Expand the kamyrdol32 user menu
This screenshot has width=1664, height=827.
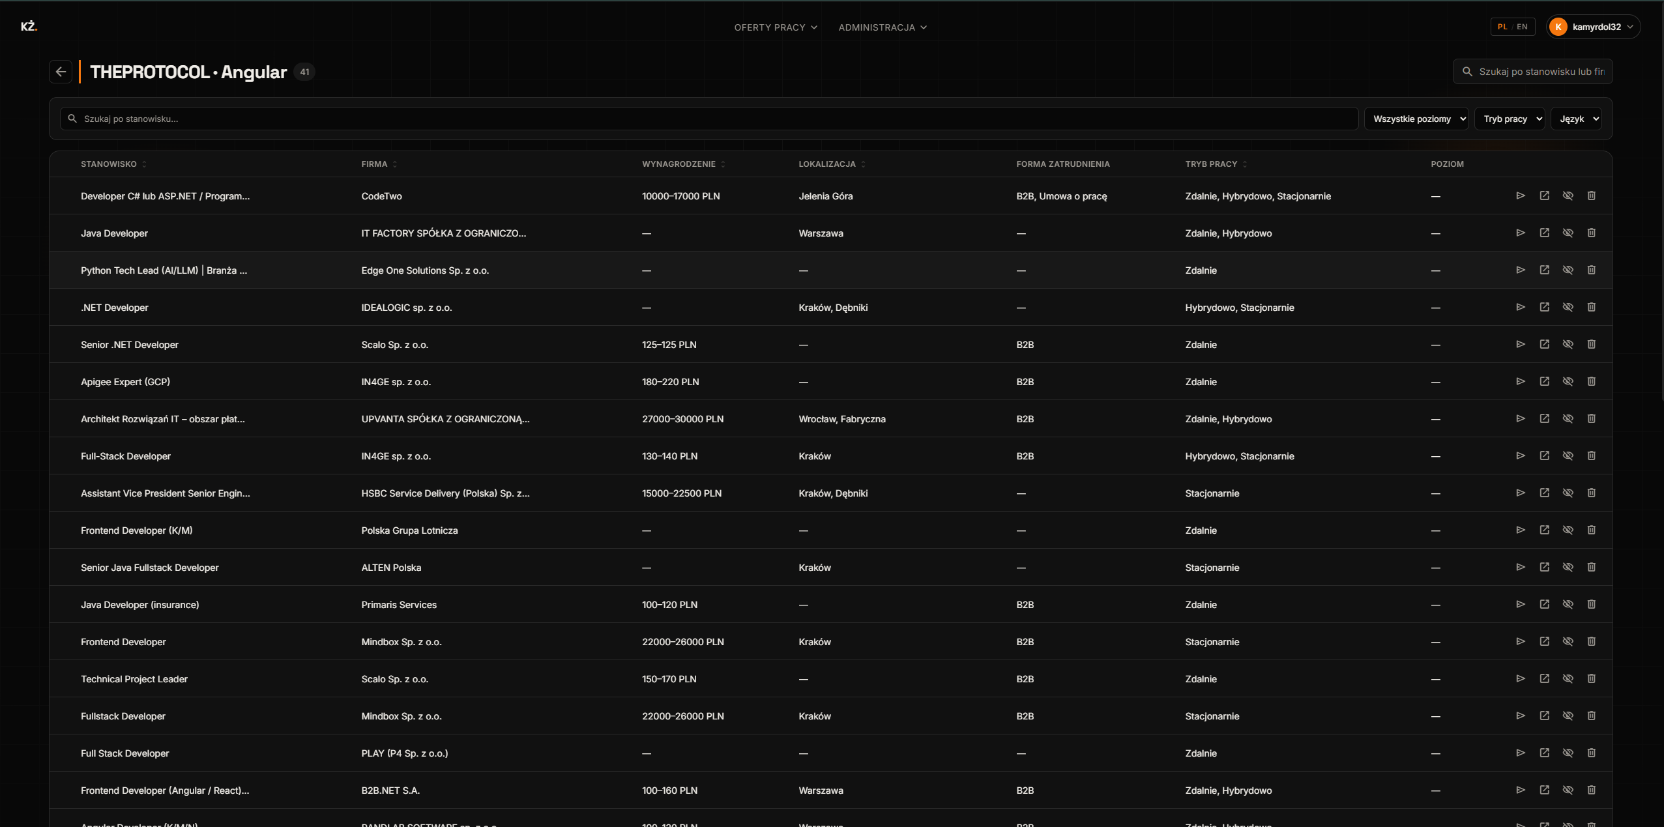click(x=1593, y=27)
